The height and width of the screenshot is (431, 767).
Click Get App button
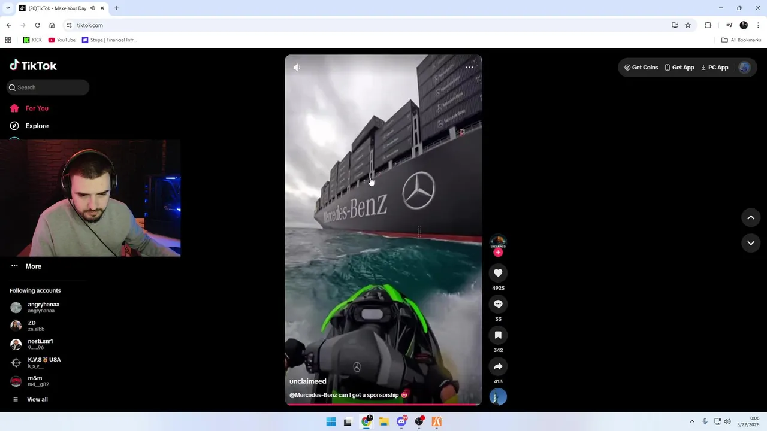point(680,68)
